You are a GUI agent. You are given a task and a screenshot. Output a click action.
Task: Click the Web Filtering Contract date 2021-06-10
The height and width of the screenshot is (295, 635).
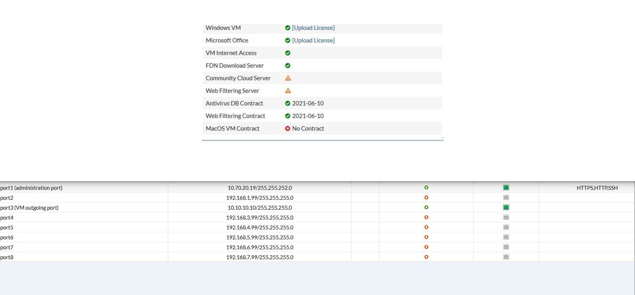pyautogui.click(x=308, y=116)
